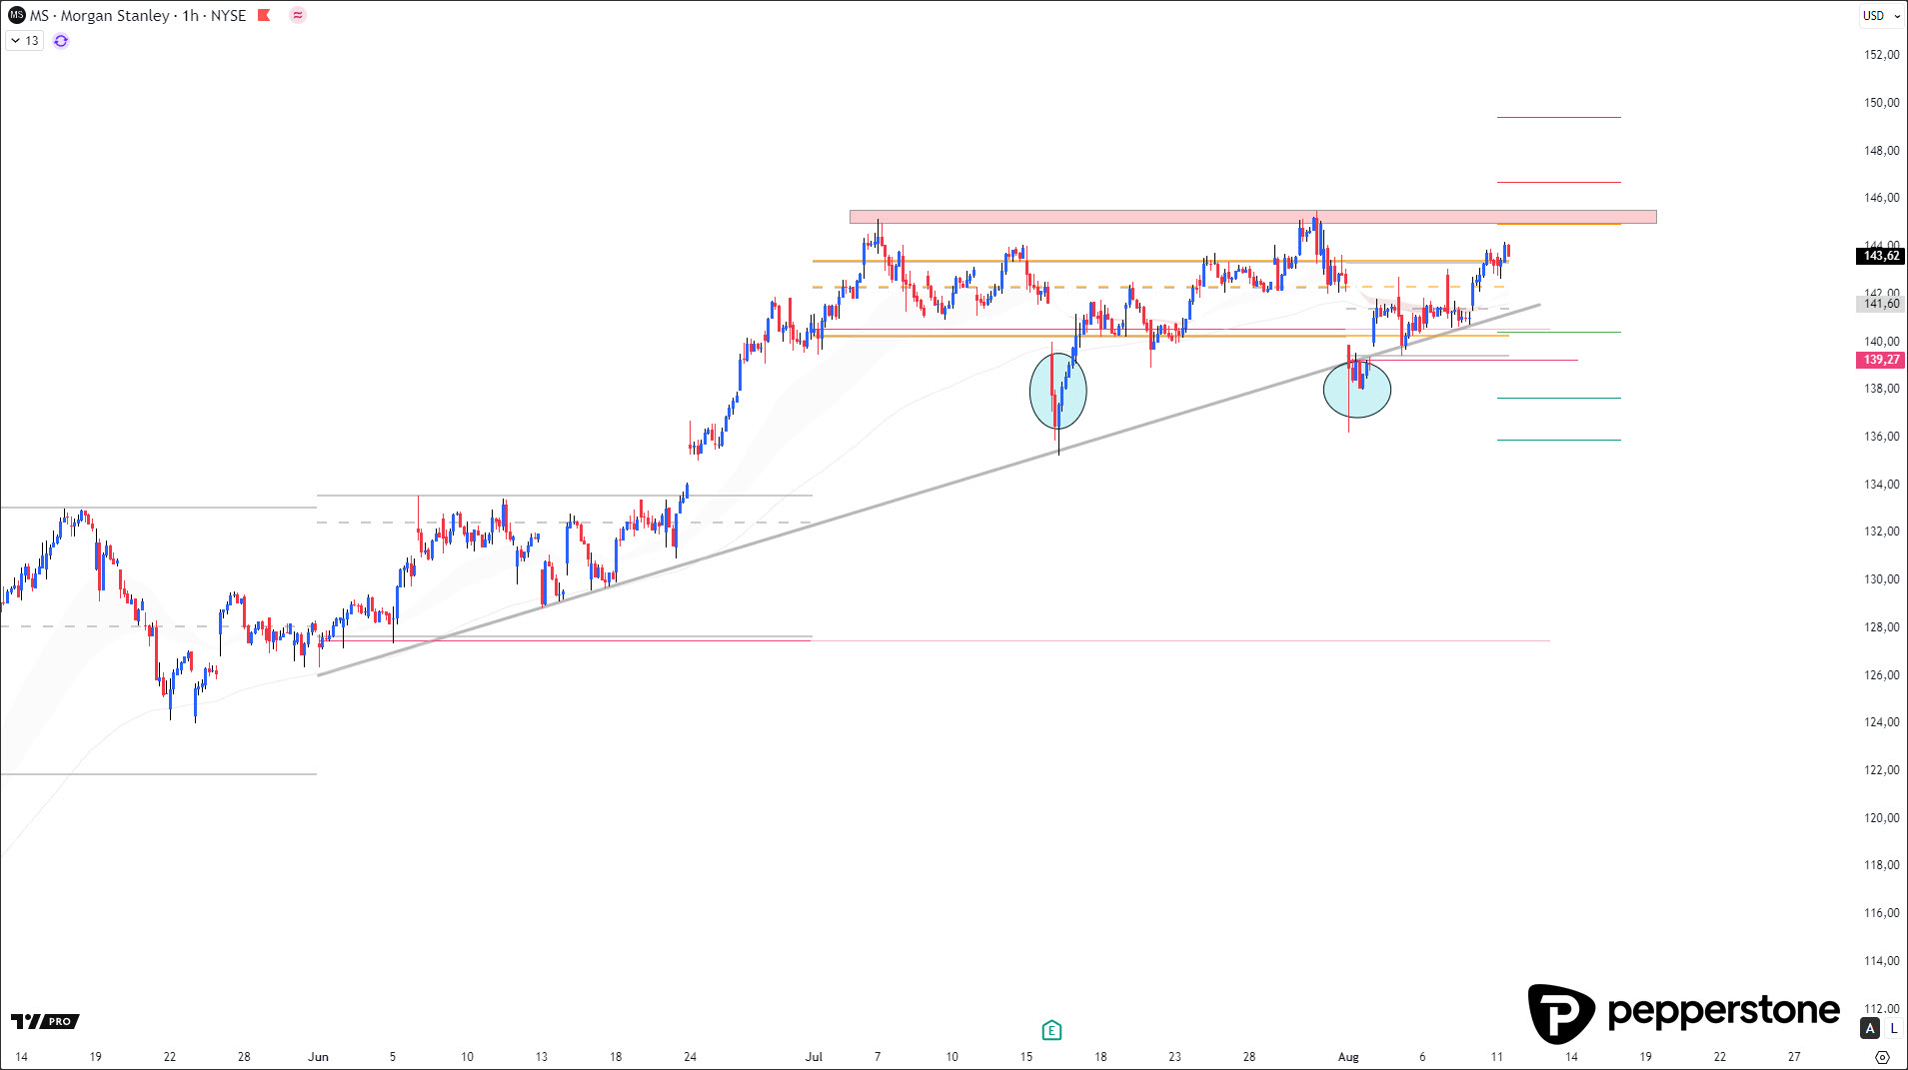Click the MS symbol logo badge
1908x1070 pixels.
(16, 15)
